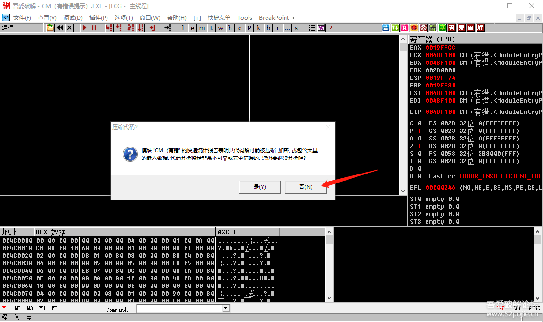Click inside the Command input field
Screen dimensions: 543x322
(x=179, y=308)
